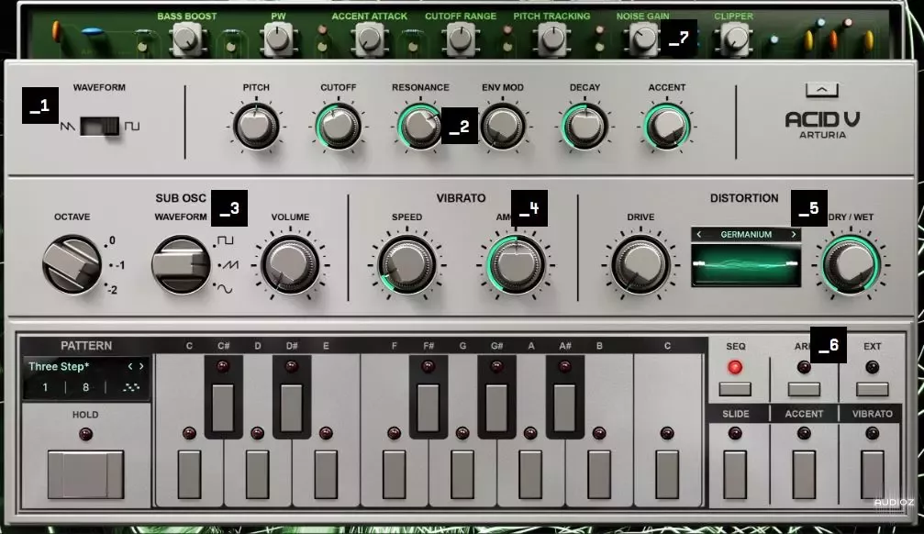Click the Sub Osc Octave rotary selector
This screenshot has height=534, width=924.
(x=72, y=264)
